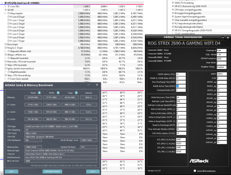Click Memory Type field Dual Channel DDR4-3800
Viewport: 231px width, 175px height.
point(61,150)
